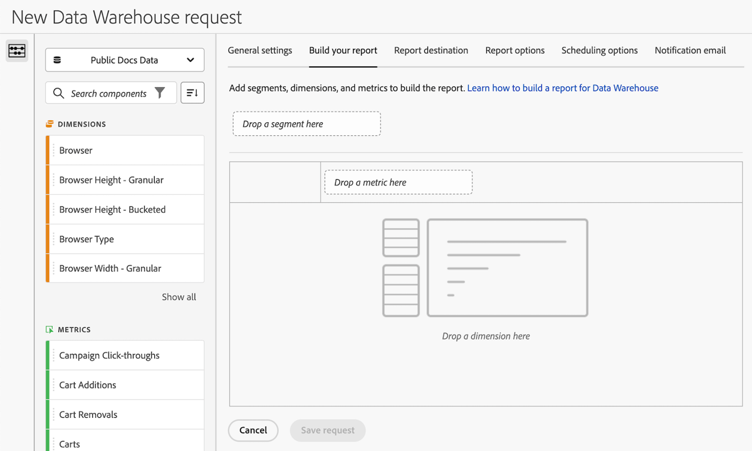Open the Report destination tab
The height and width of the screenshot is (451, 752).
[x=431, y=50]
